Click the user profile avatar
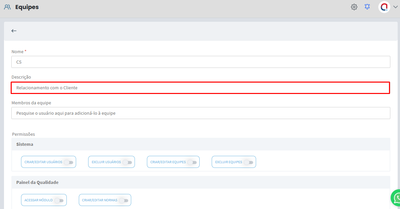Screen dimensions: 400x209 point(384,7)
